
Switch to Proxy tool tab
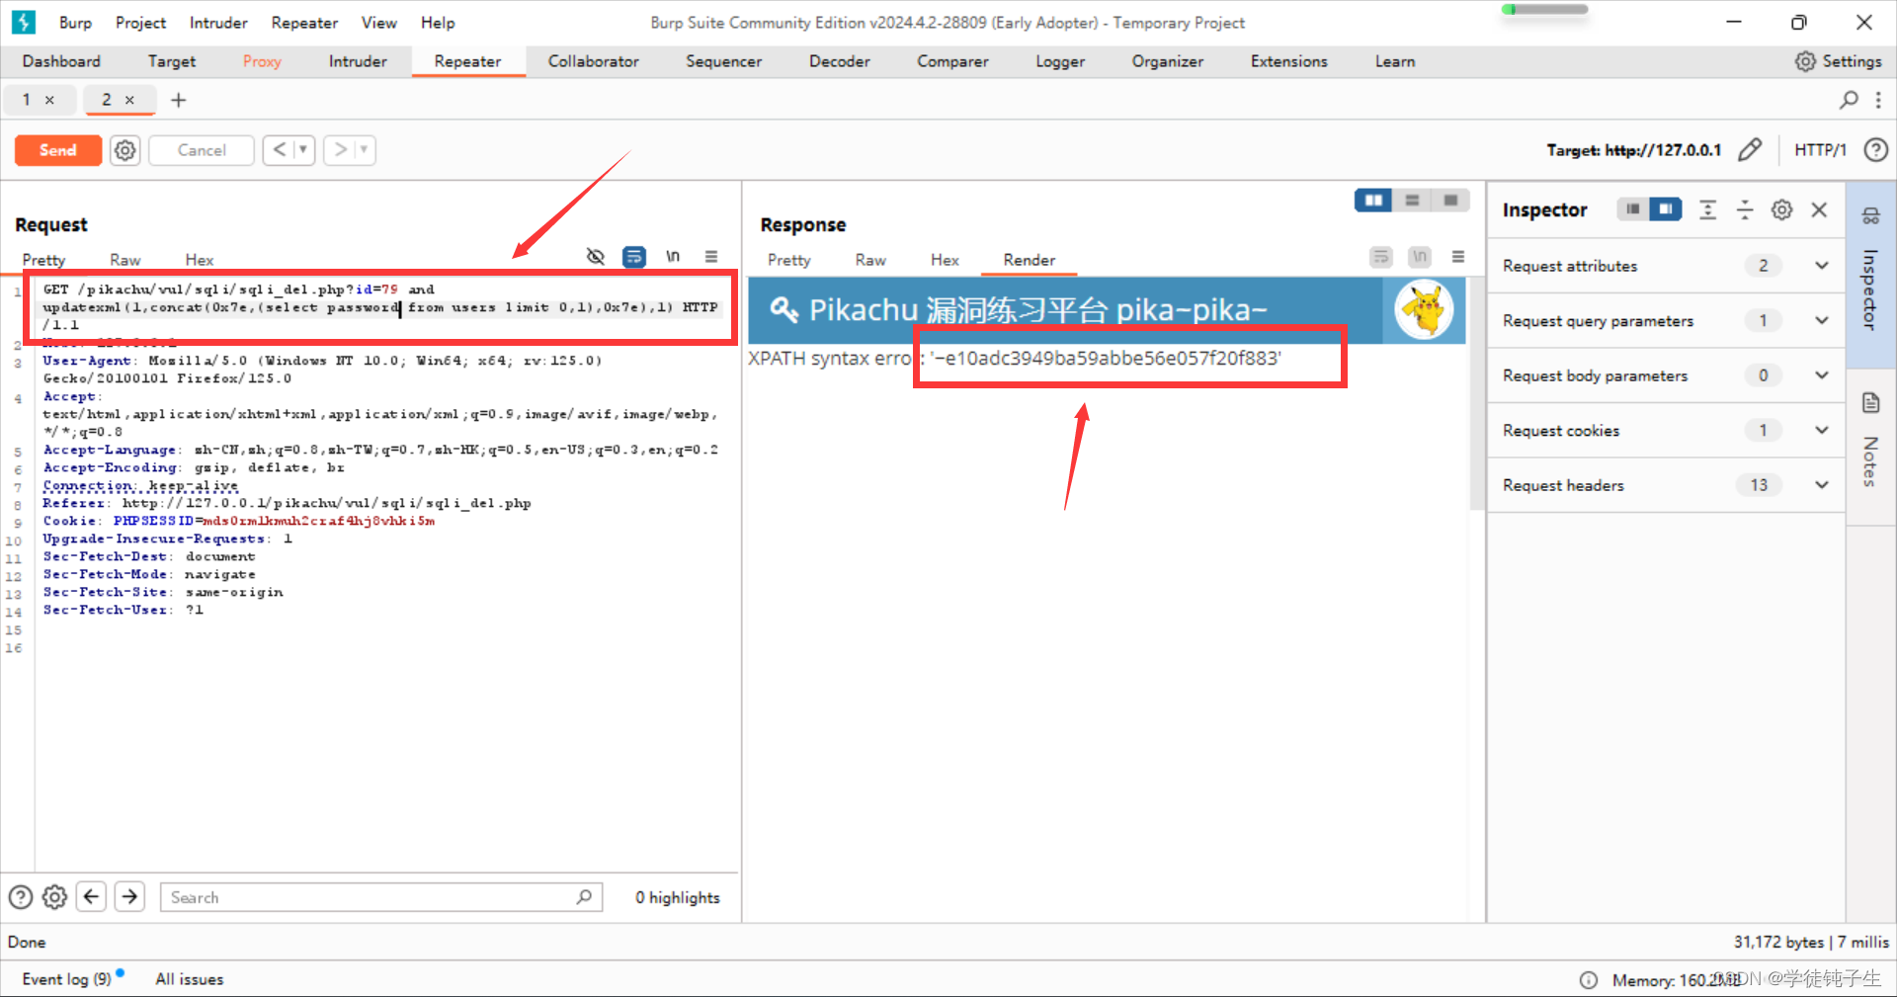pos(262,61)
